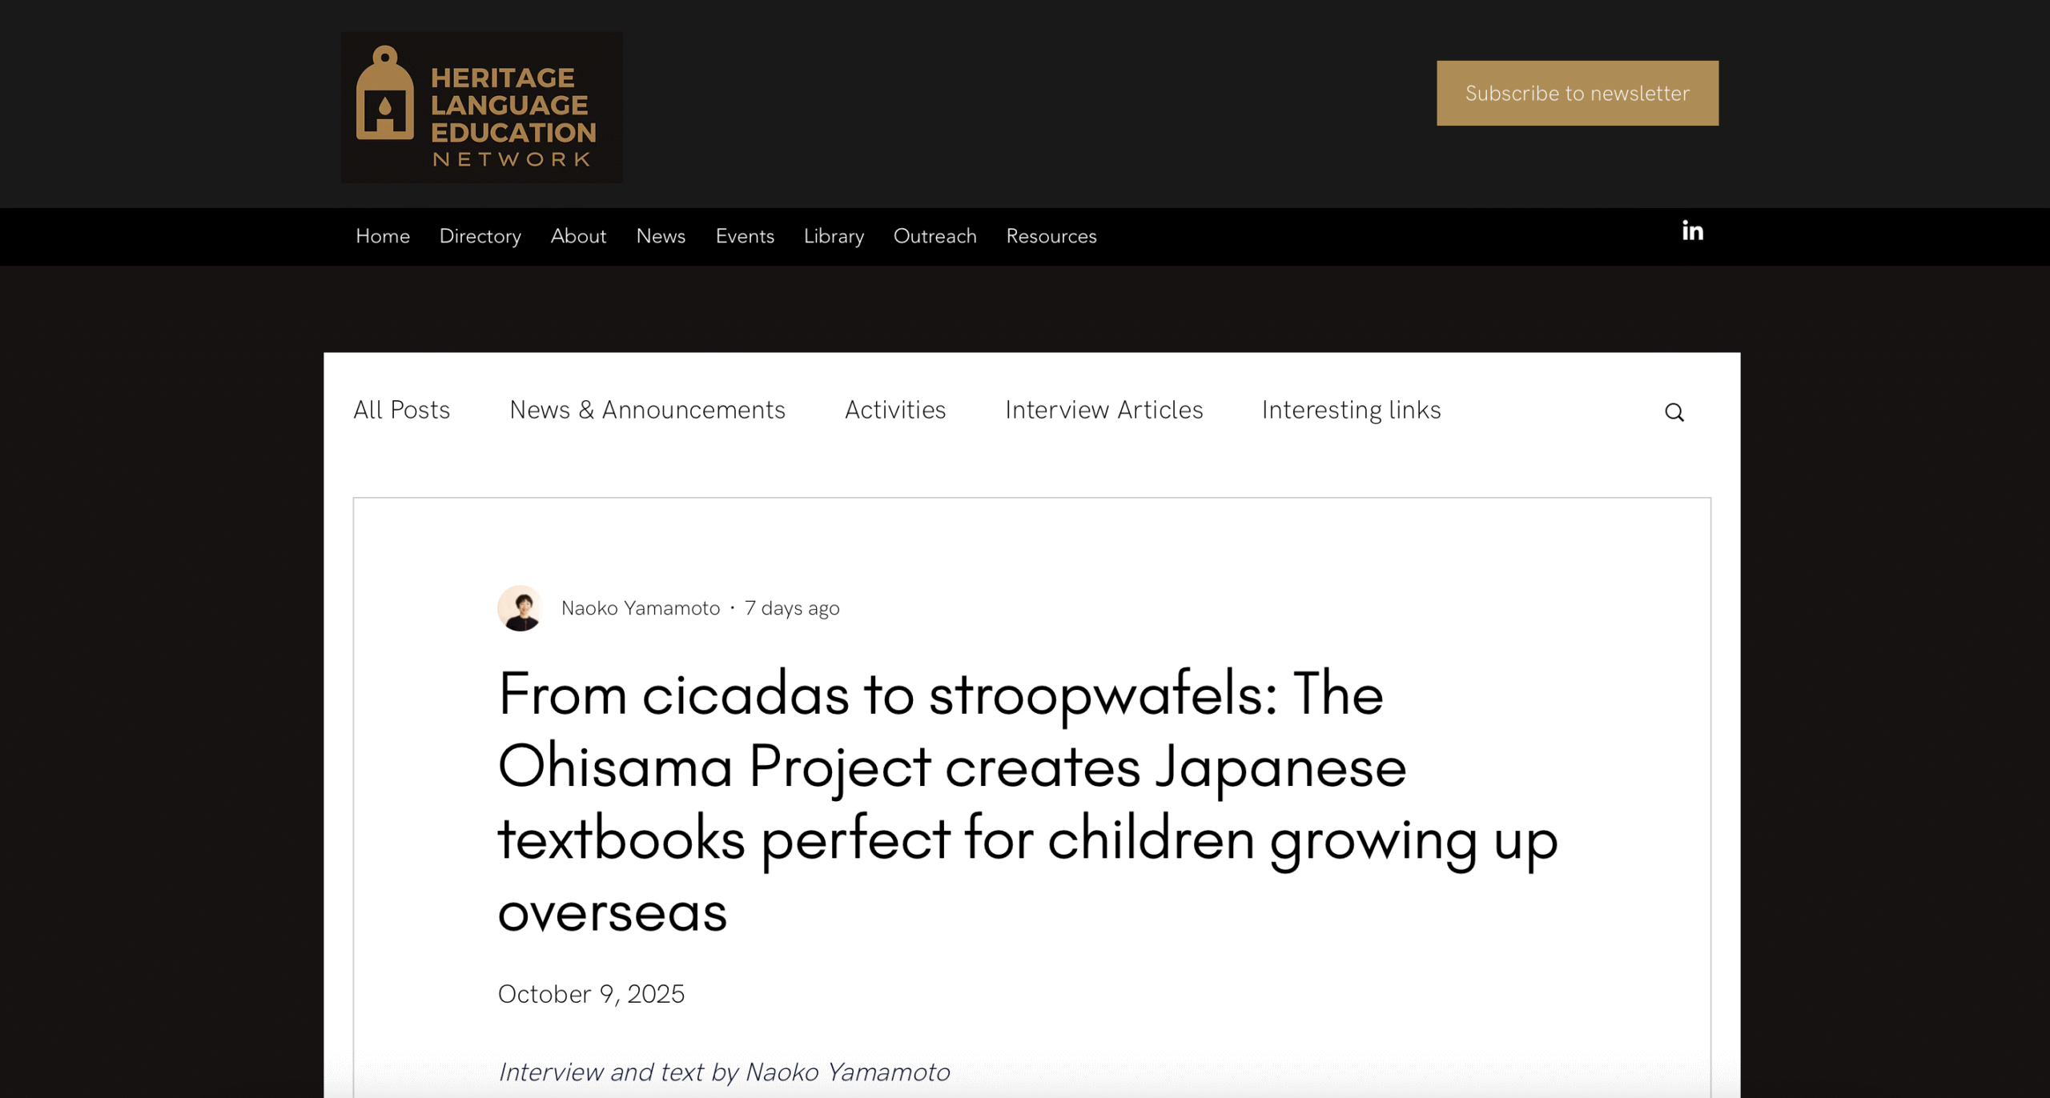Viewport: 2050px width, 1098px height.
Task: Switch to All Posts category
Action: click(x=401, y=410)
